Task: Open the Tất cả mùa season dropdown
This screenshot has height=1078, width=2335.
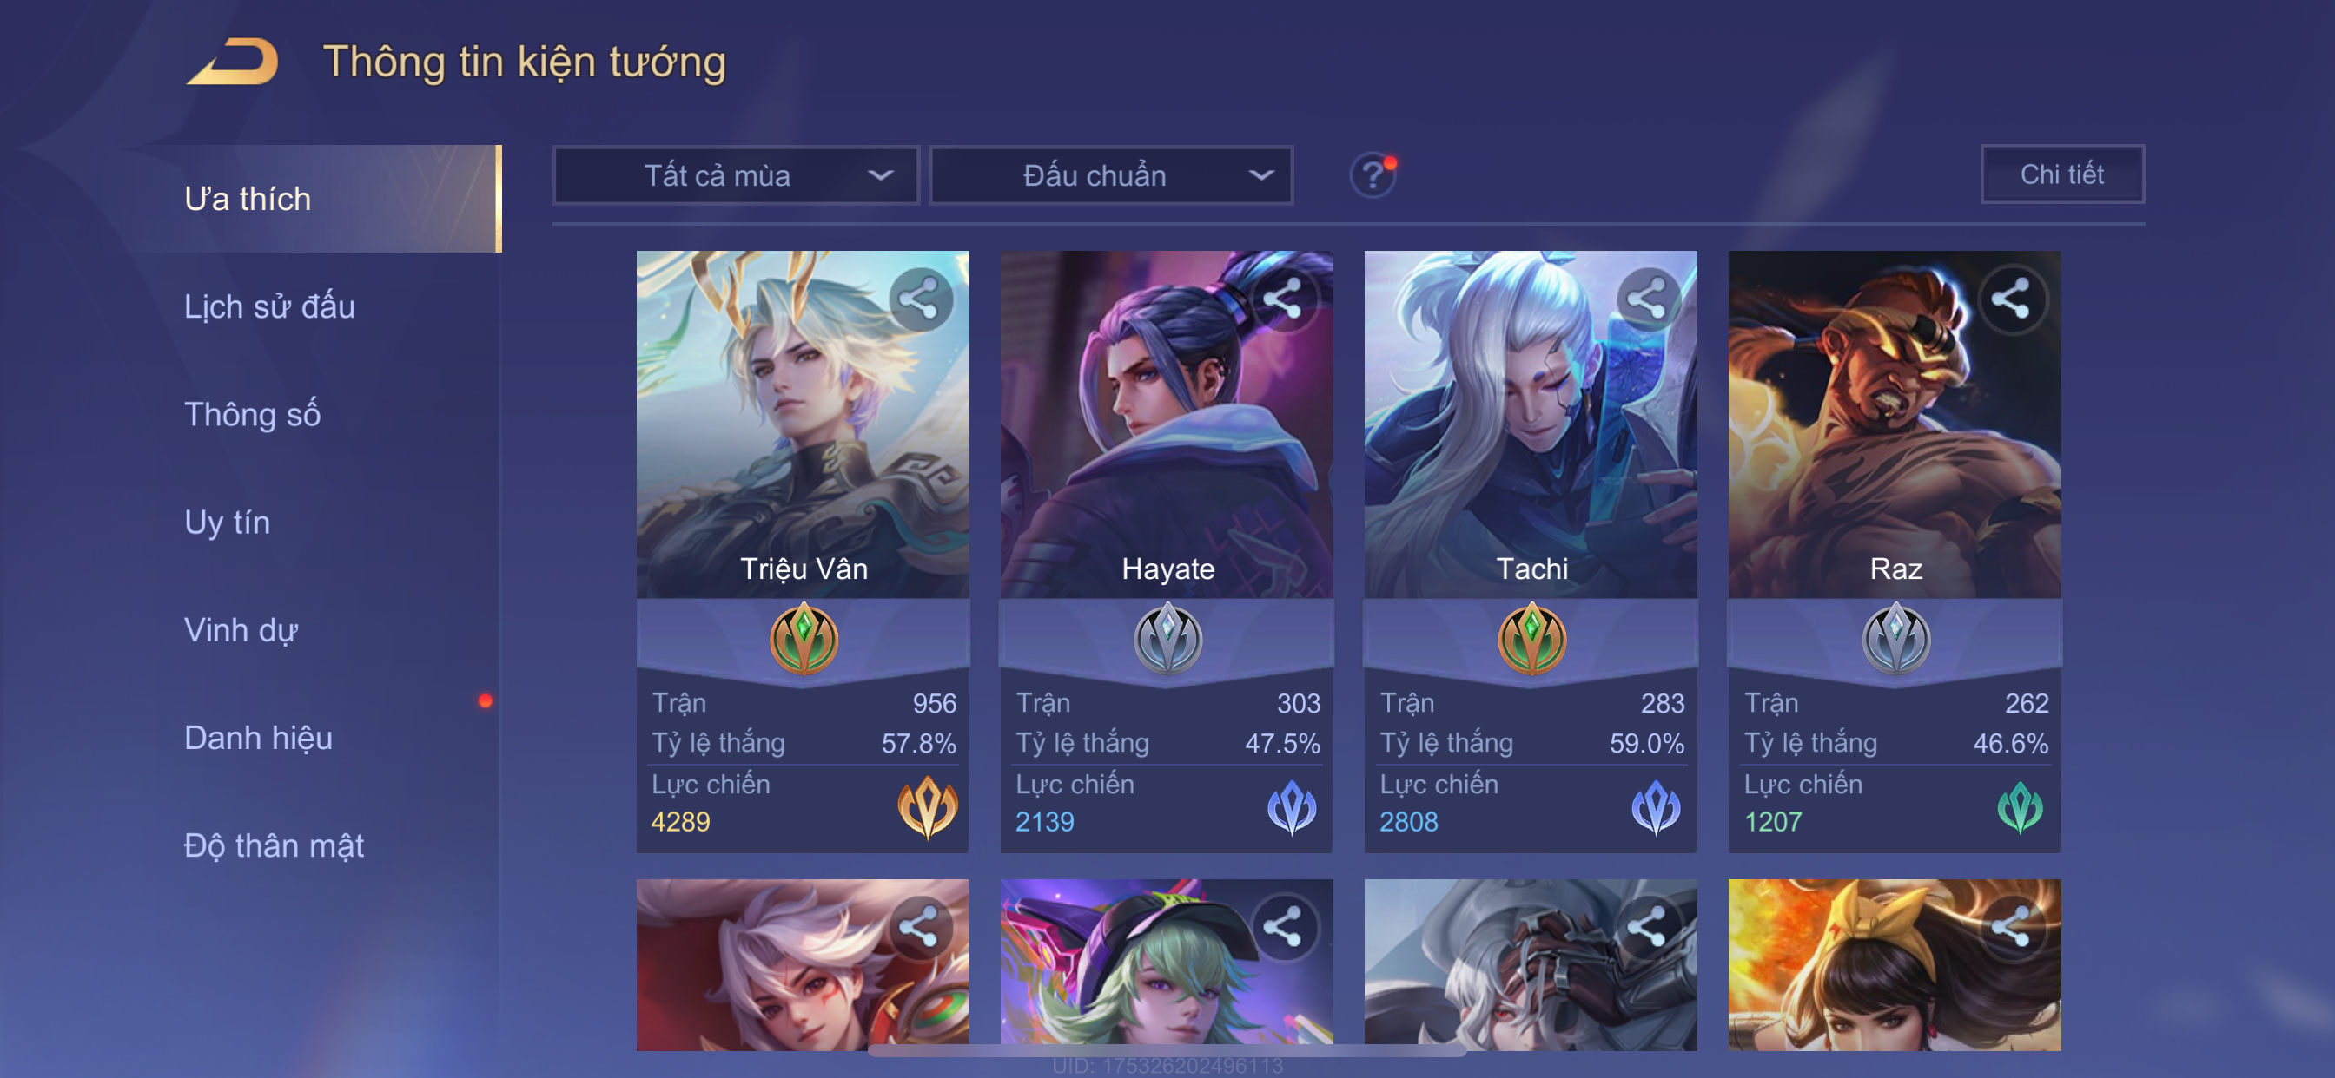Action: pos(736,174)
